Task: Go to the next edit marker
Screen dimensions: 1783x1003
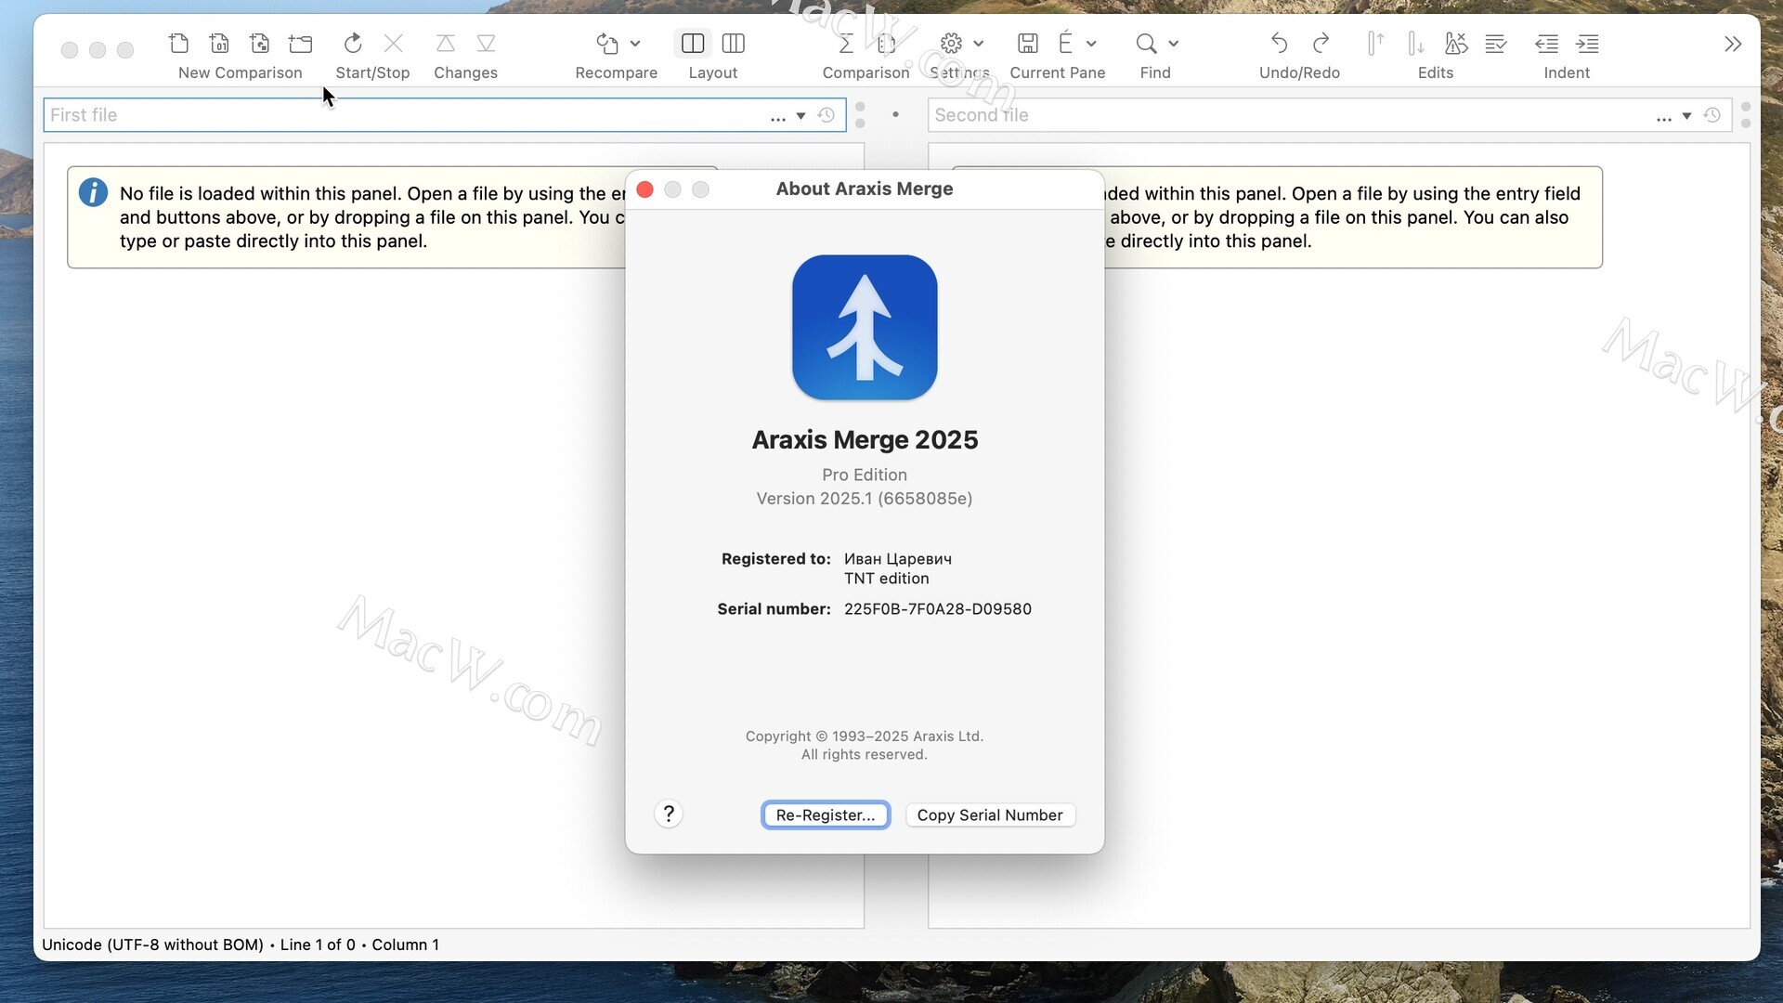Action: point(1415,43)
